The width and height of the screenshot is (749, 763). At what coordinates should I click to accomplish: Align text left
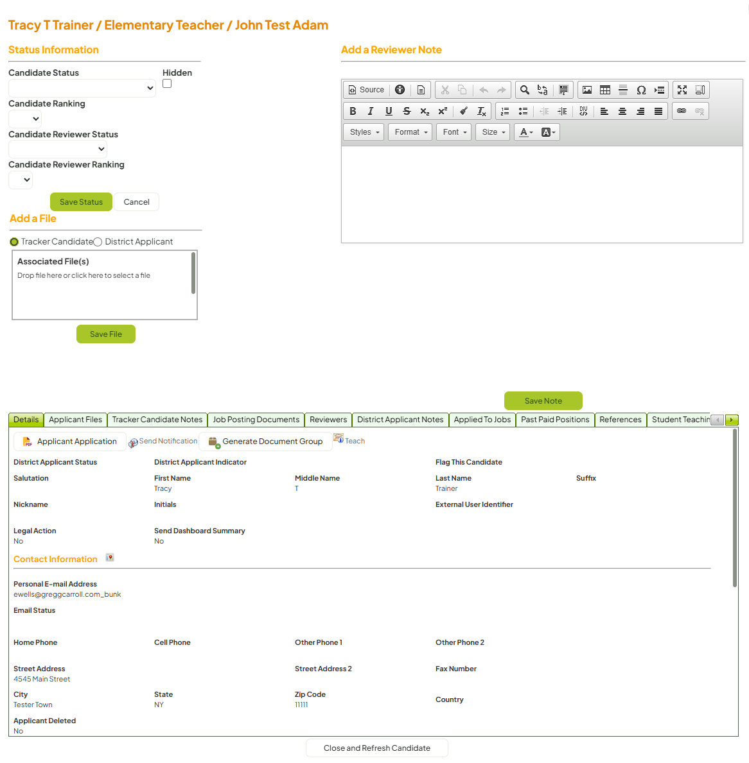coord(604,112)
